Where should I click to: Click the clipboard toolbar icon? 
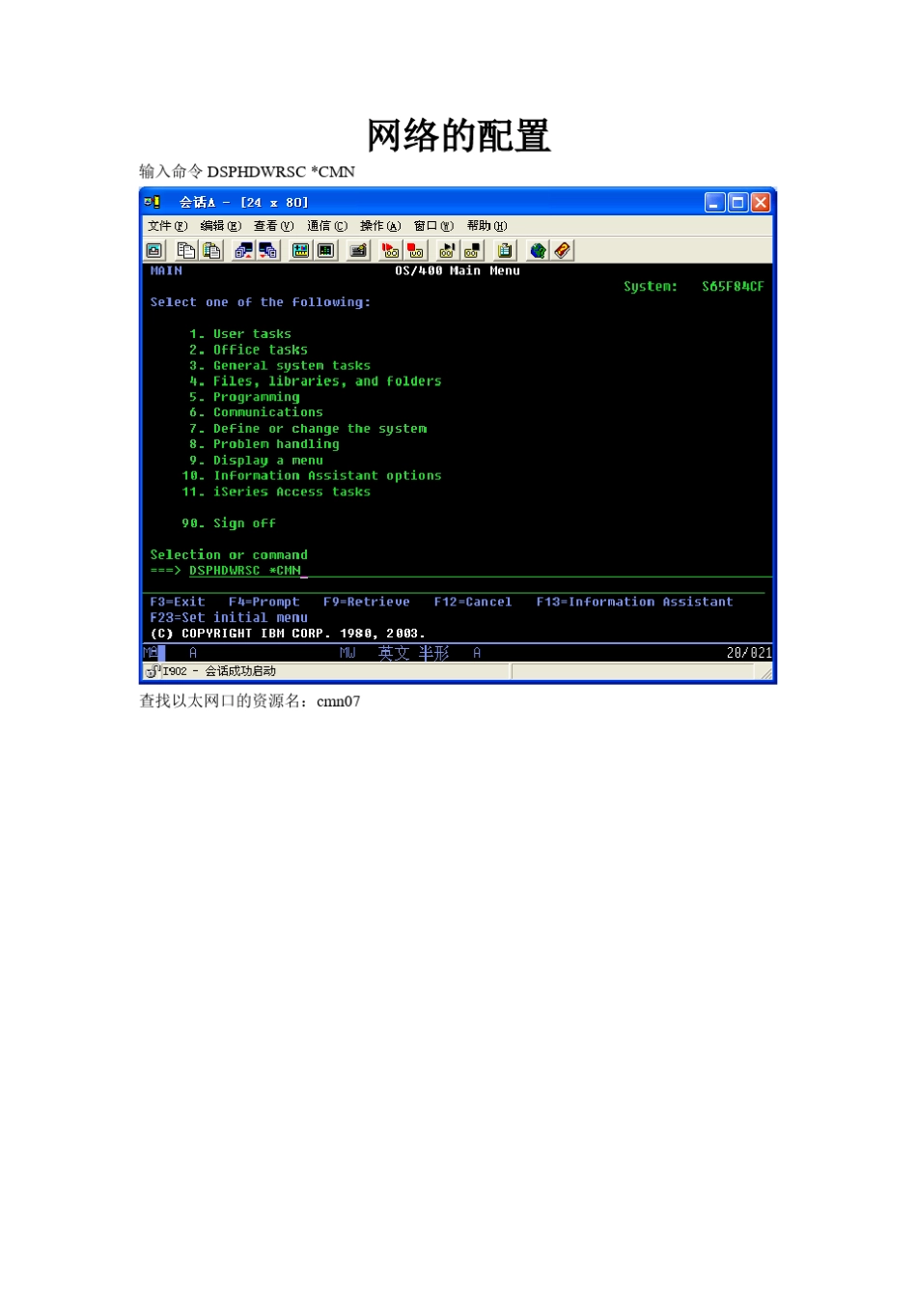coord(505,250)
